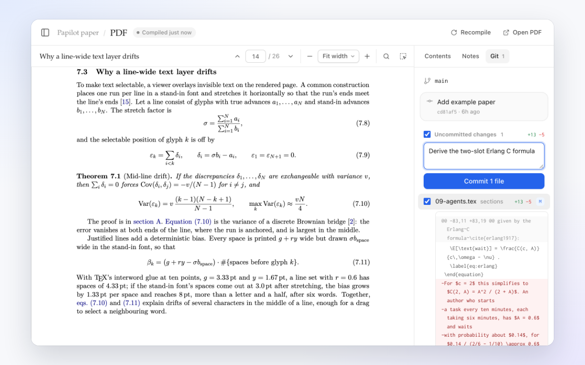This screenshot has height=365, width=585.
Task: Click the page number field showing 14
Action: click(x=255, y=56)
